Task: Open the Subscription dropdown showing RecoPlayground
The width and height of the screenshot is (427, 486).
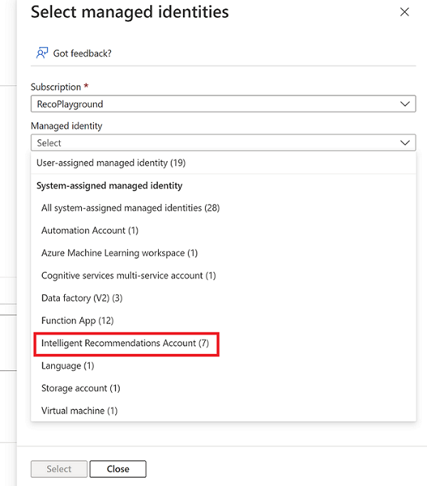Action: pyautogui.click(x=223, y=104)
